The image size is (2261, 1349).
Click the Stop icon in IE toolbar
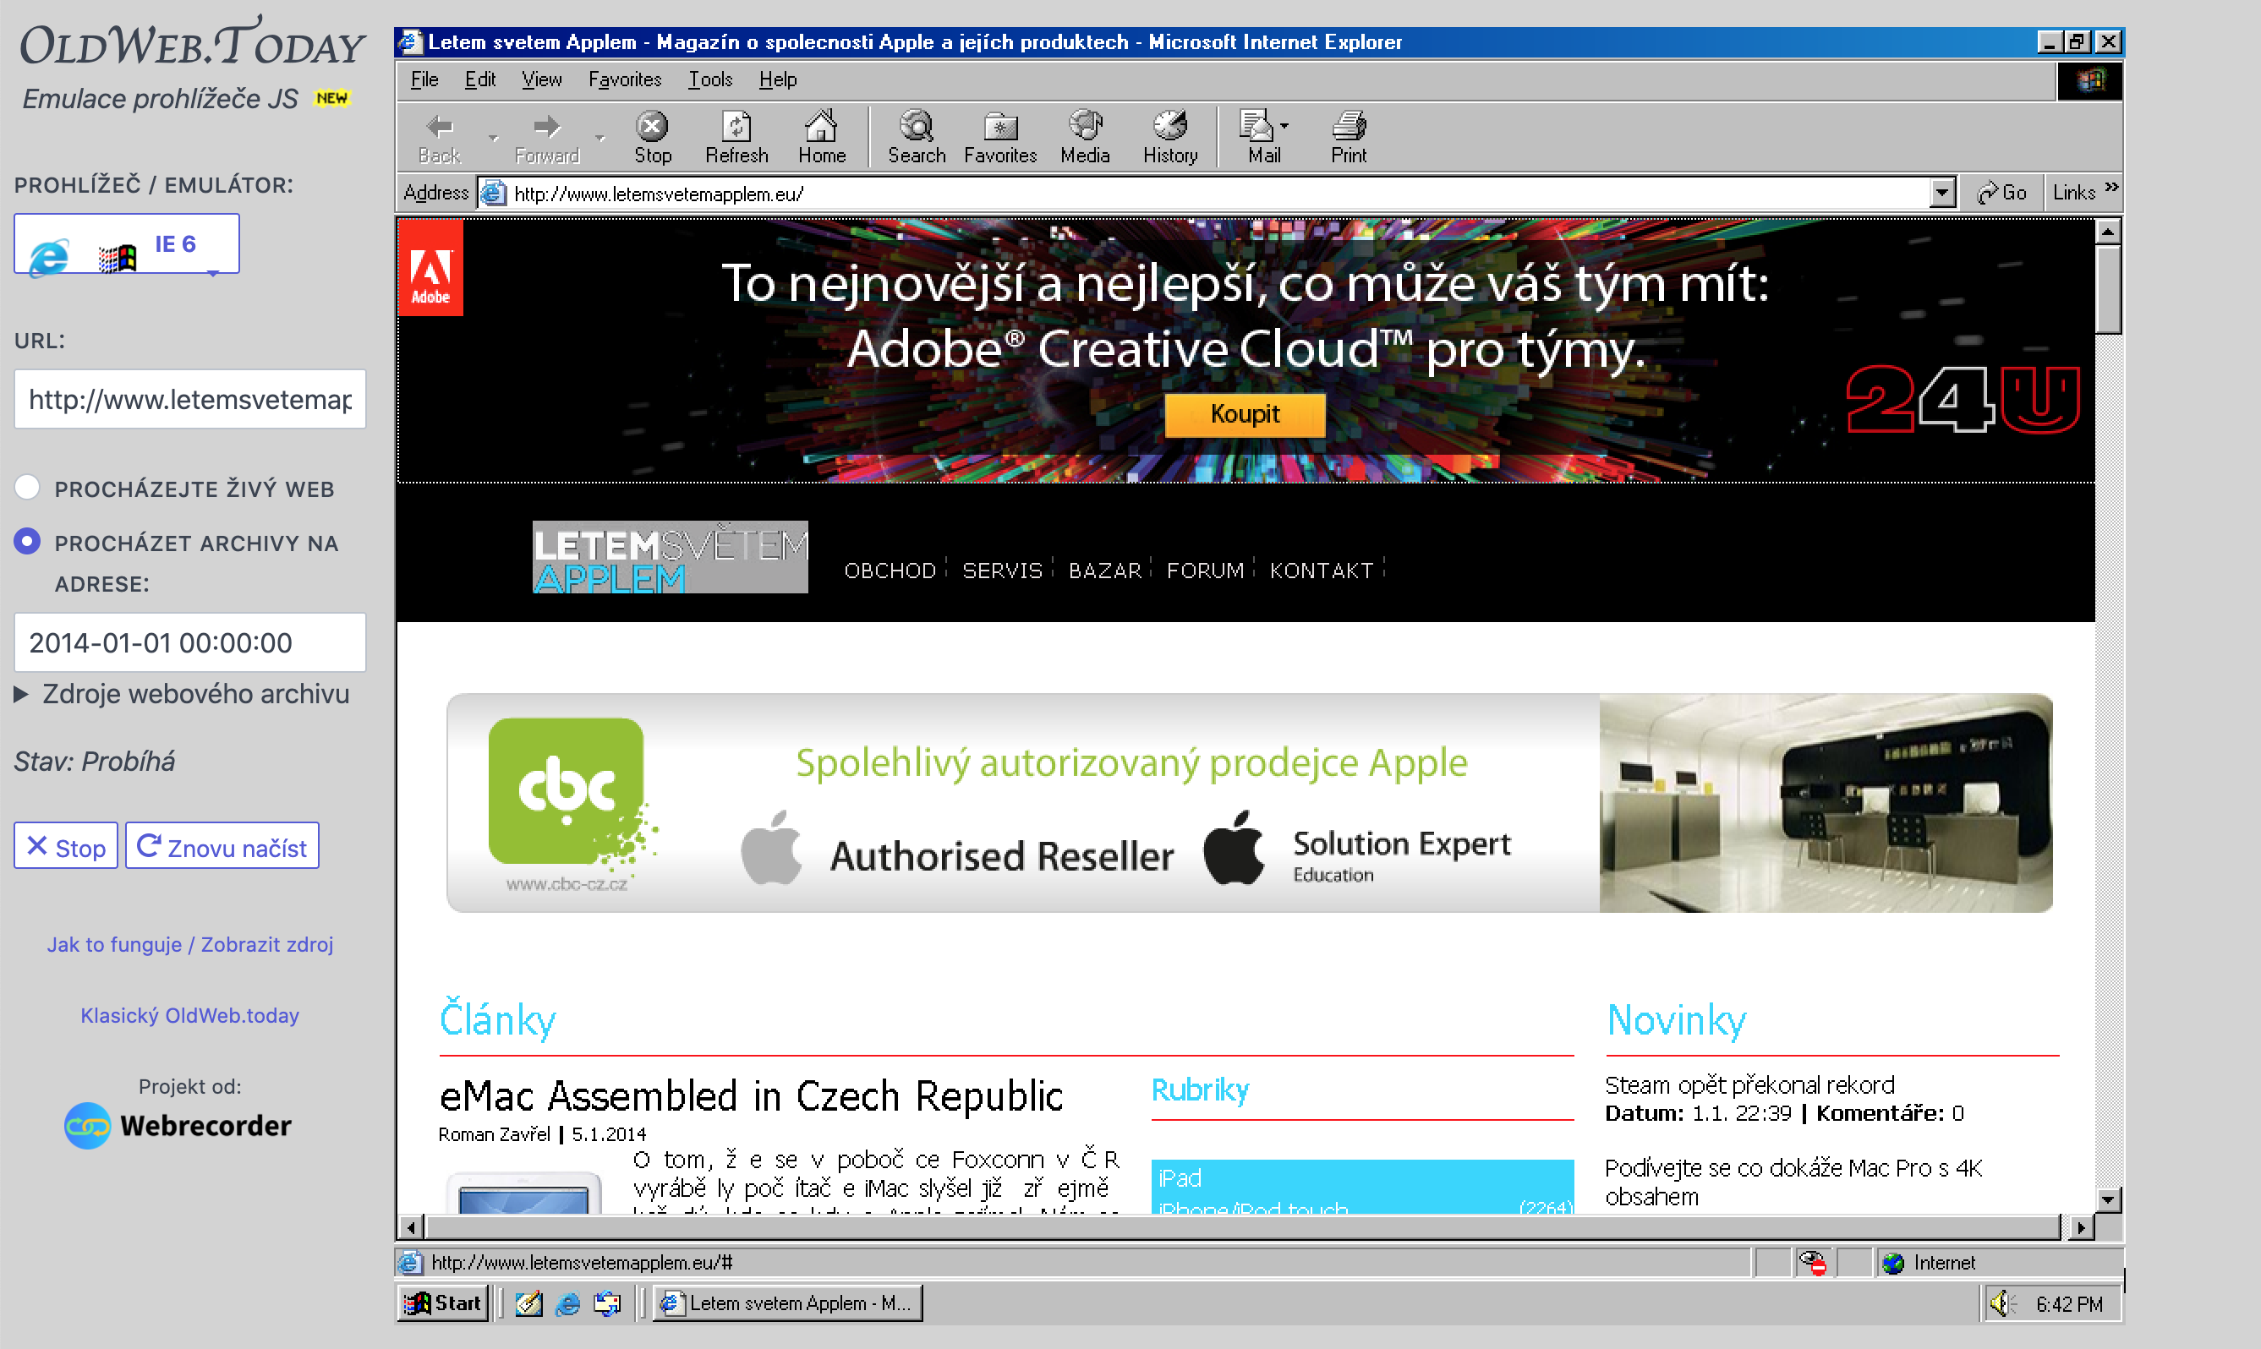[x=652, y=128]
